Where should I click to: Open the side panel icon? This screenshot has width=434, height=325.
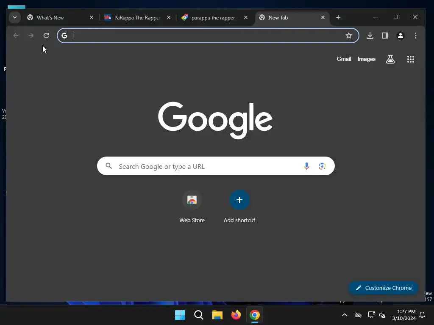coord(385,36)
